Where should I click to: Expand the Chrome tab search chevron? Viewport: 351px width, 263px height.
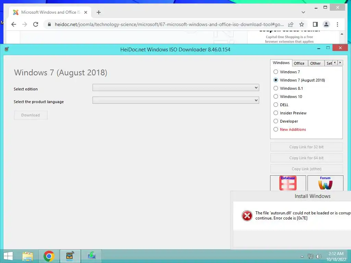point(303,12)
